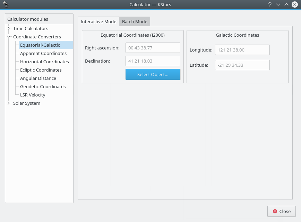Collapse the Coordinate Converters tree node

coord(9,37)
